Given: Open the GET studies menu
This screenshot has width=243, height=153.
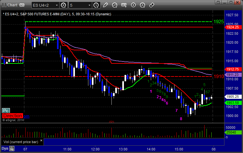Looking at the screenshot, I should click(x=124, y=5).
